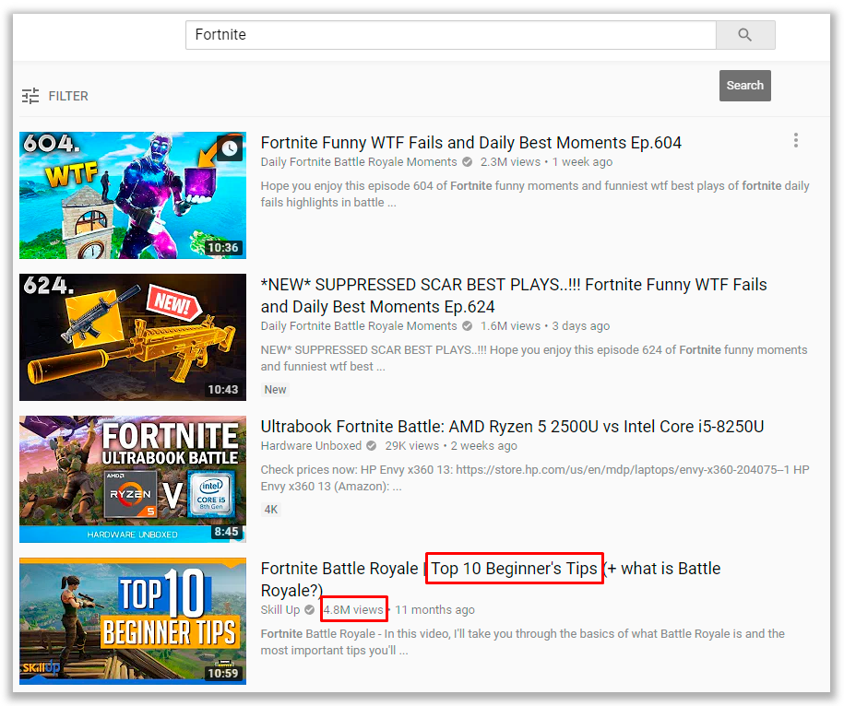The image size is (844, 706).
Task: Click description 'Fortnite Battle Royale - In this video'
Action: point(523,642)
